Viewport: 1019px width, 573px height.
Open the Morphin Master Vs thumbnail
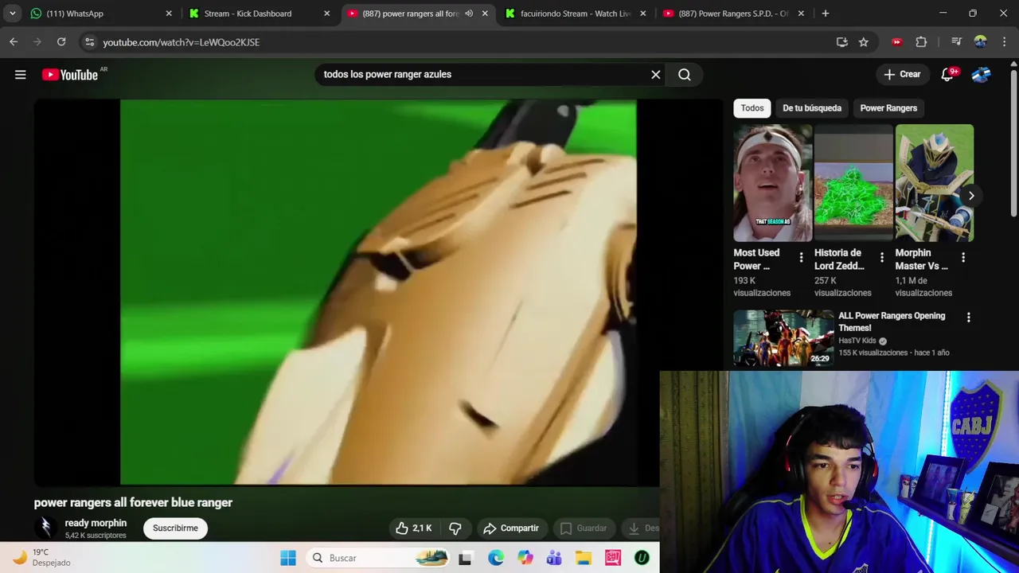tap(935, 183)
